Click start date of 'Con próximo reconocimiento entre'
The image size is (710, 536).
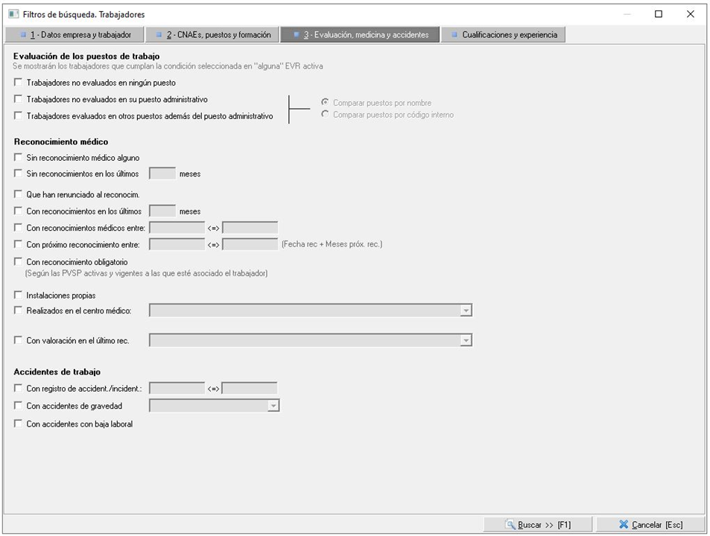point(177,244)
